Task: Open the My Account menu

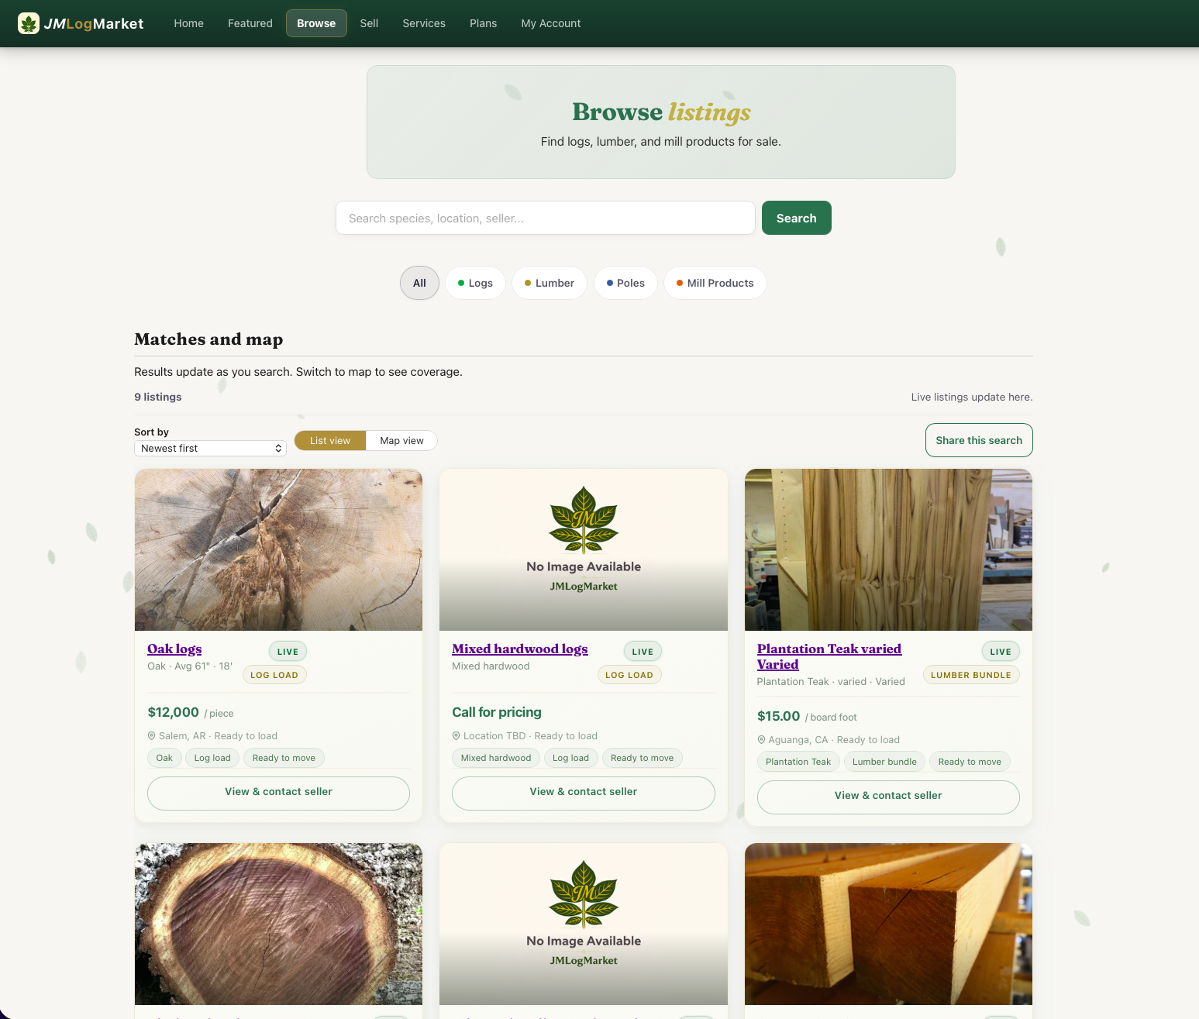Action: [x=550, y=23]
